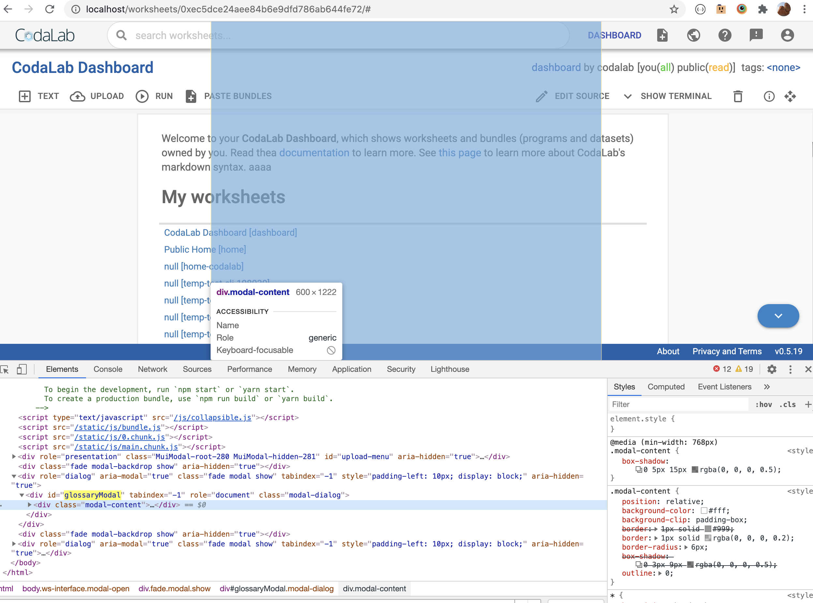Open the feedback chat icon
The image size is (813, 603).
(x=756, y=35)
